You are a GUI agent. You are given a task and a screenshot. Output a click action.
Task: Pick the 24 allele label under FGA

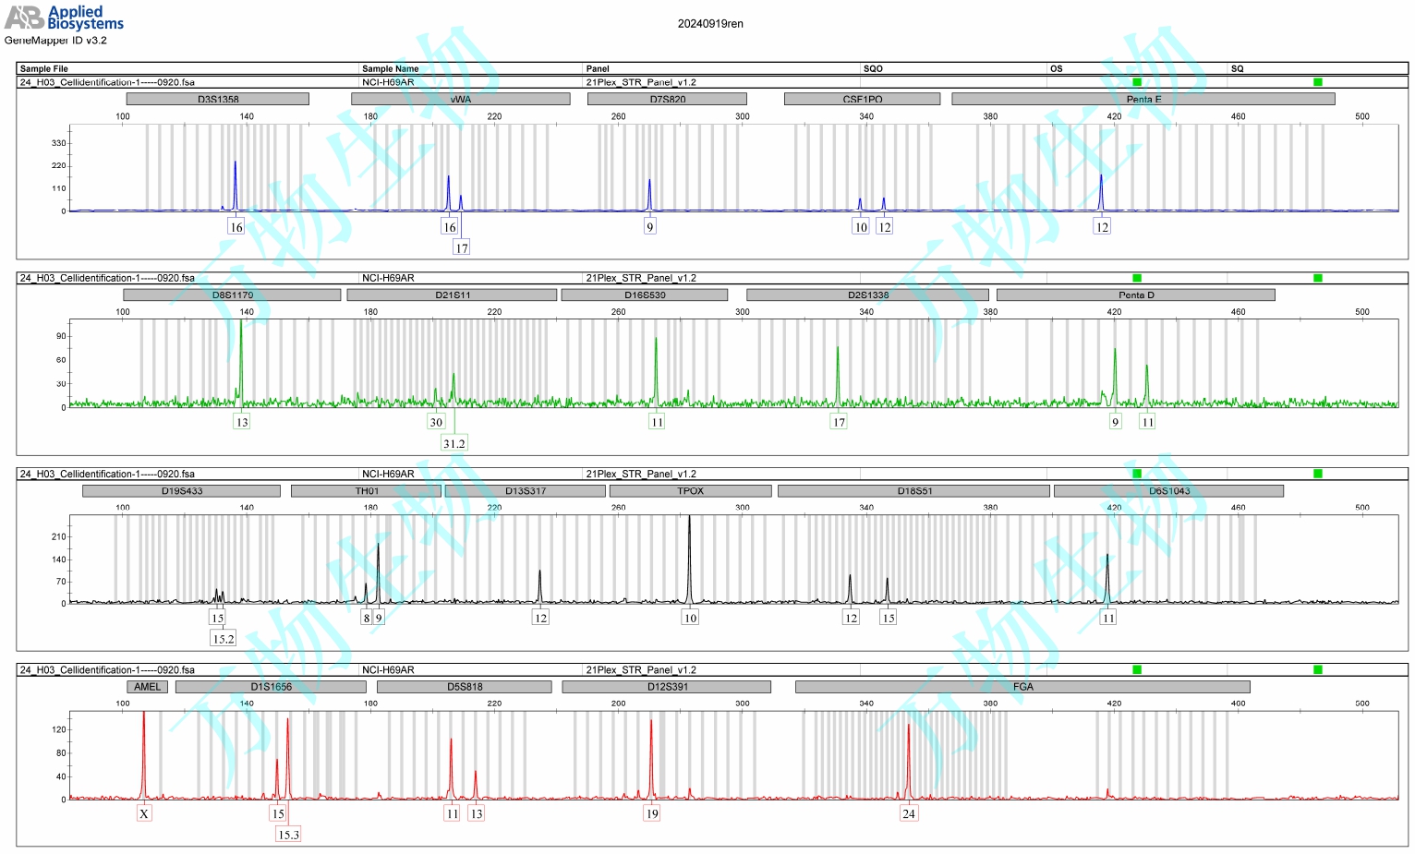(909, 813)
